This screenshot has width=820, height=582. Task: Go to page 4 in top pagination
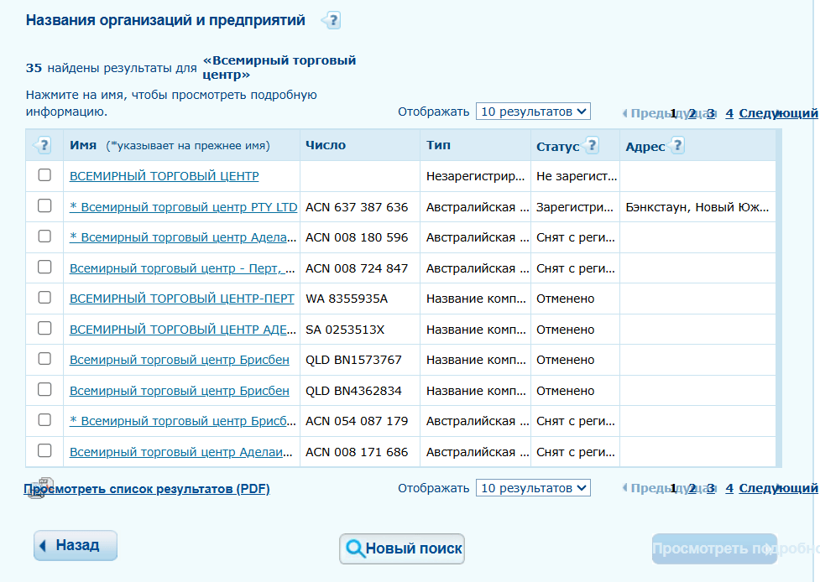[x=729, y=113]
